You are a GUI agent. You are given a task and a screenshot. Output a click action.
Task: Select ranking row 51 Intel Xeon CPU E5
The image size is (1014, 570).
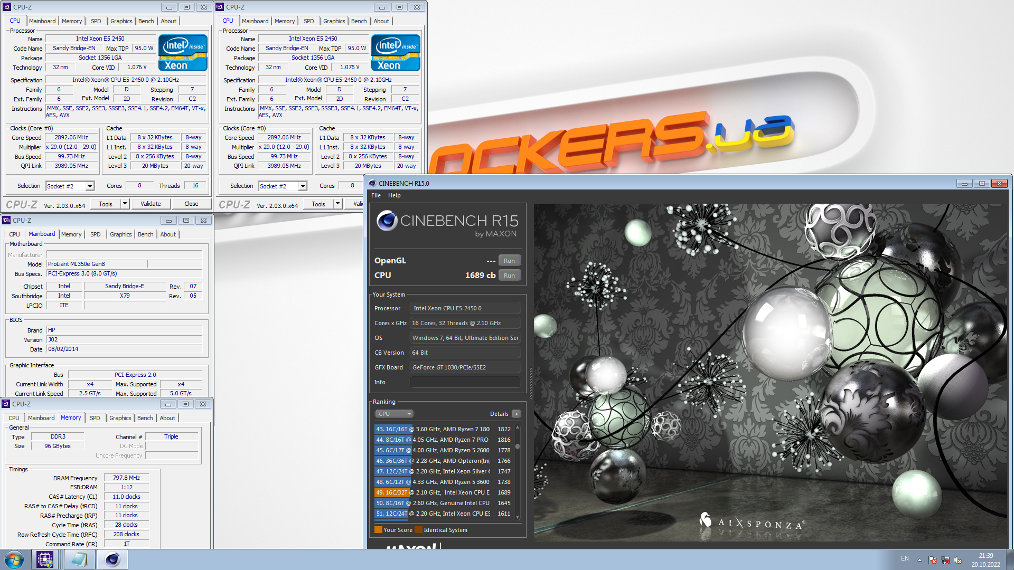[443, 514]
